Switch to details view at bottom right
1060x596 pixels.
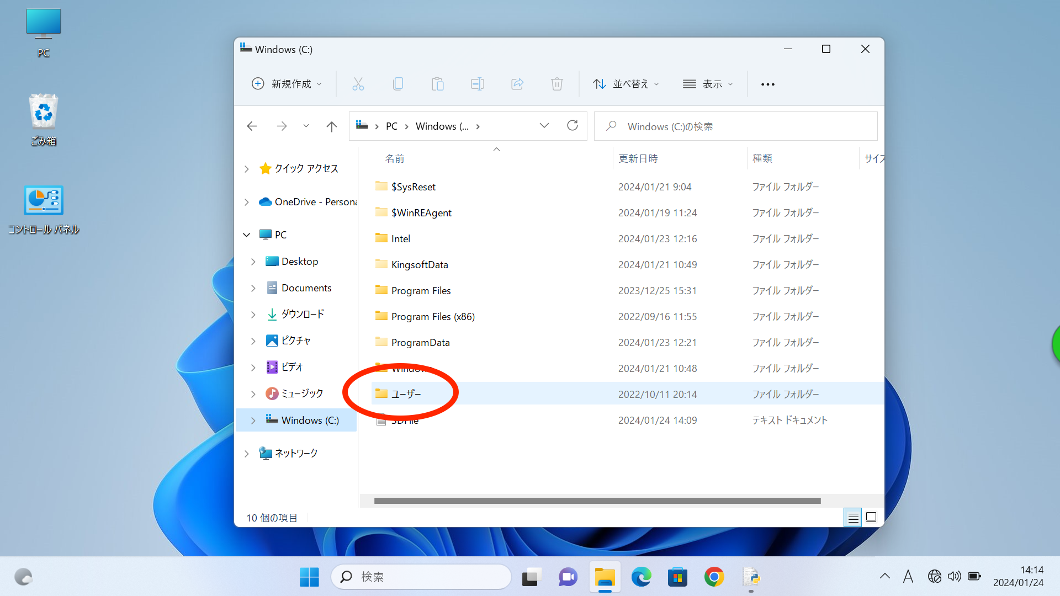[x=852, y=517]
